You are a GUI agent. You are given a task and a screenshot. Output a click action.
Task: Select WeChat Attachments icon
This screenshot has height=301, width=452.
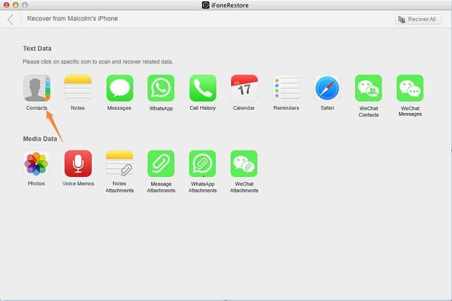[244, 163]
